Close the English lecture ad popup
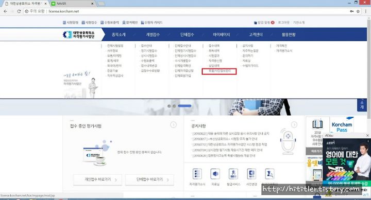Viewport: 371px width, 200px height. (x=367, y=136)
